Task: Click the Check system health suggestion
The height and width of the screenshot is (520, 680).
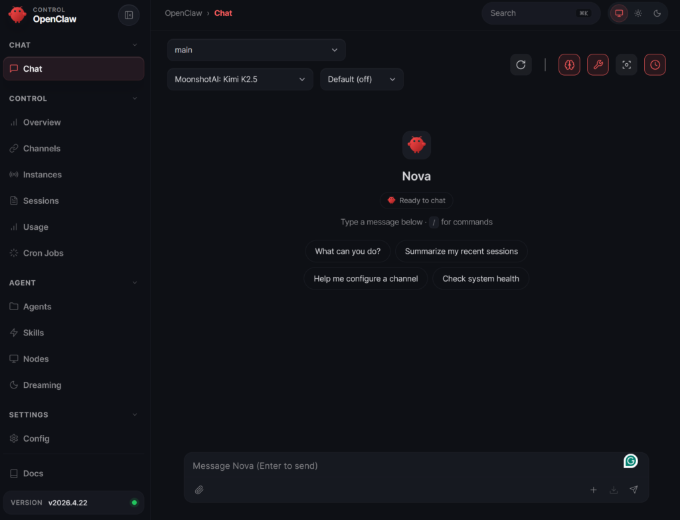Action: coord(481,278)
